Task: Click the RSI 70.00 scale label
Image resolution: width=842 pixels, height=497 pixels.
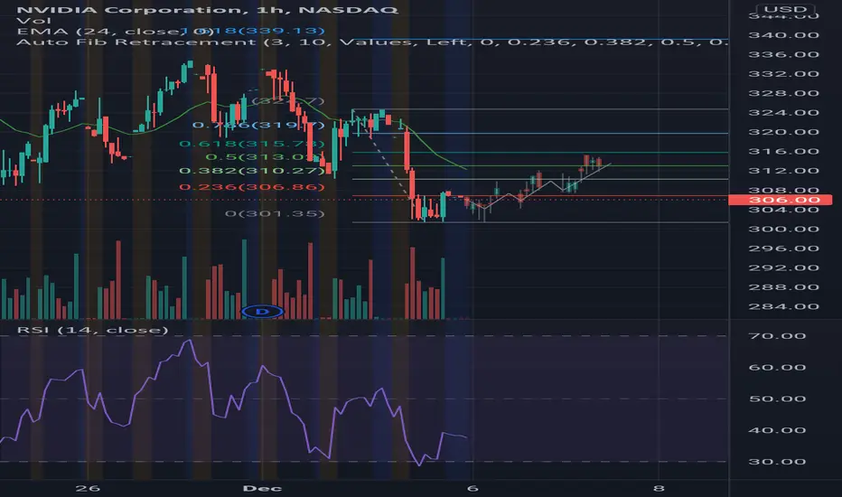Action: pyautogui.click(x=777, y=336)
